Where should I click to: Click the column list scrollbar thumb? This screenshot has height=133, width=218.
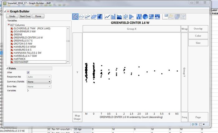click(68, 41)
